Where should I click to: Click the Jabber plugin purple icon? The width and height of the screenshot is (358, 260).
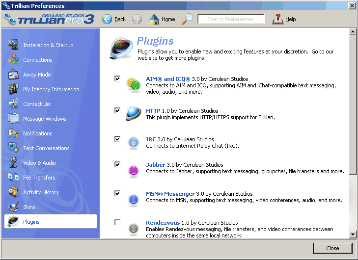point(133,171)
